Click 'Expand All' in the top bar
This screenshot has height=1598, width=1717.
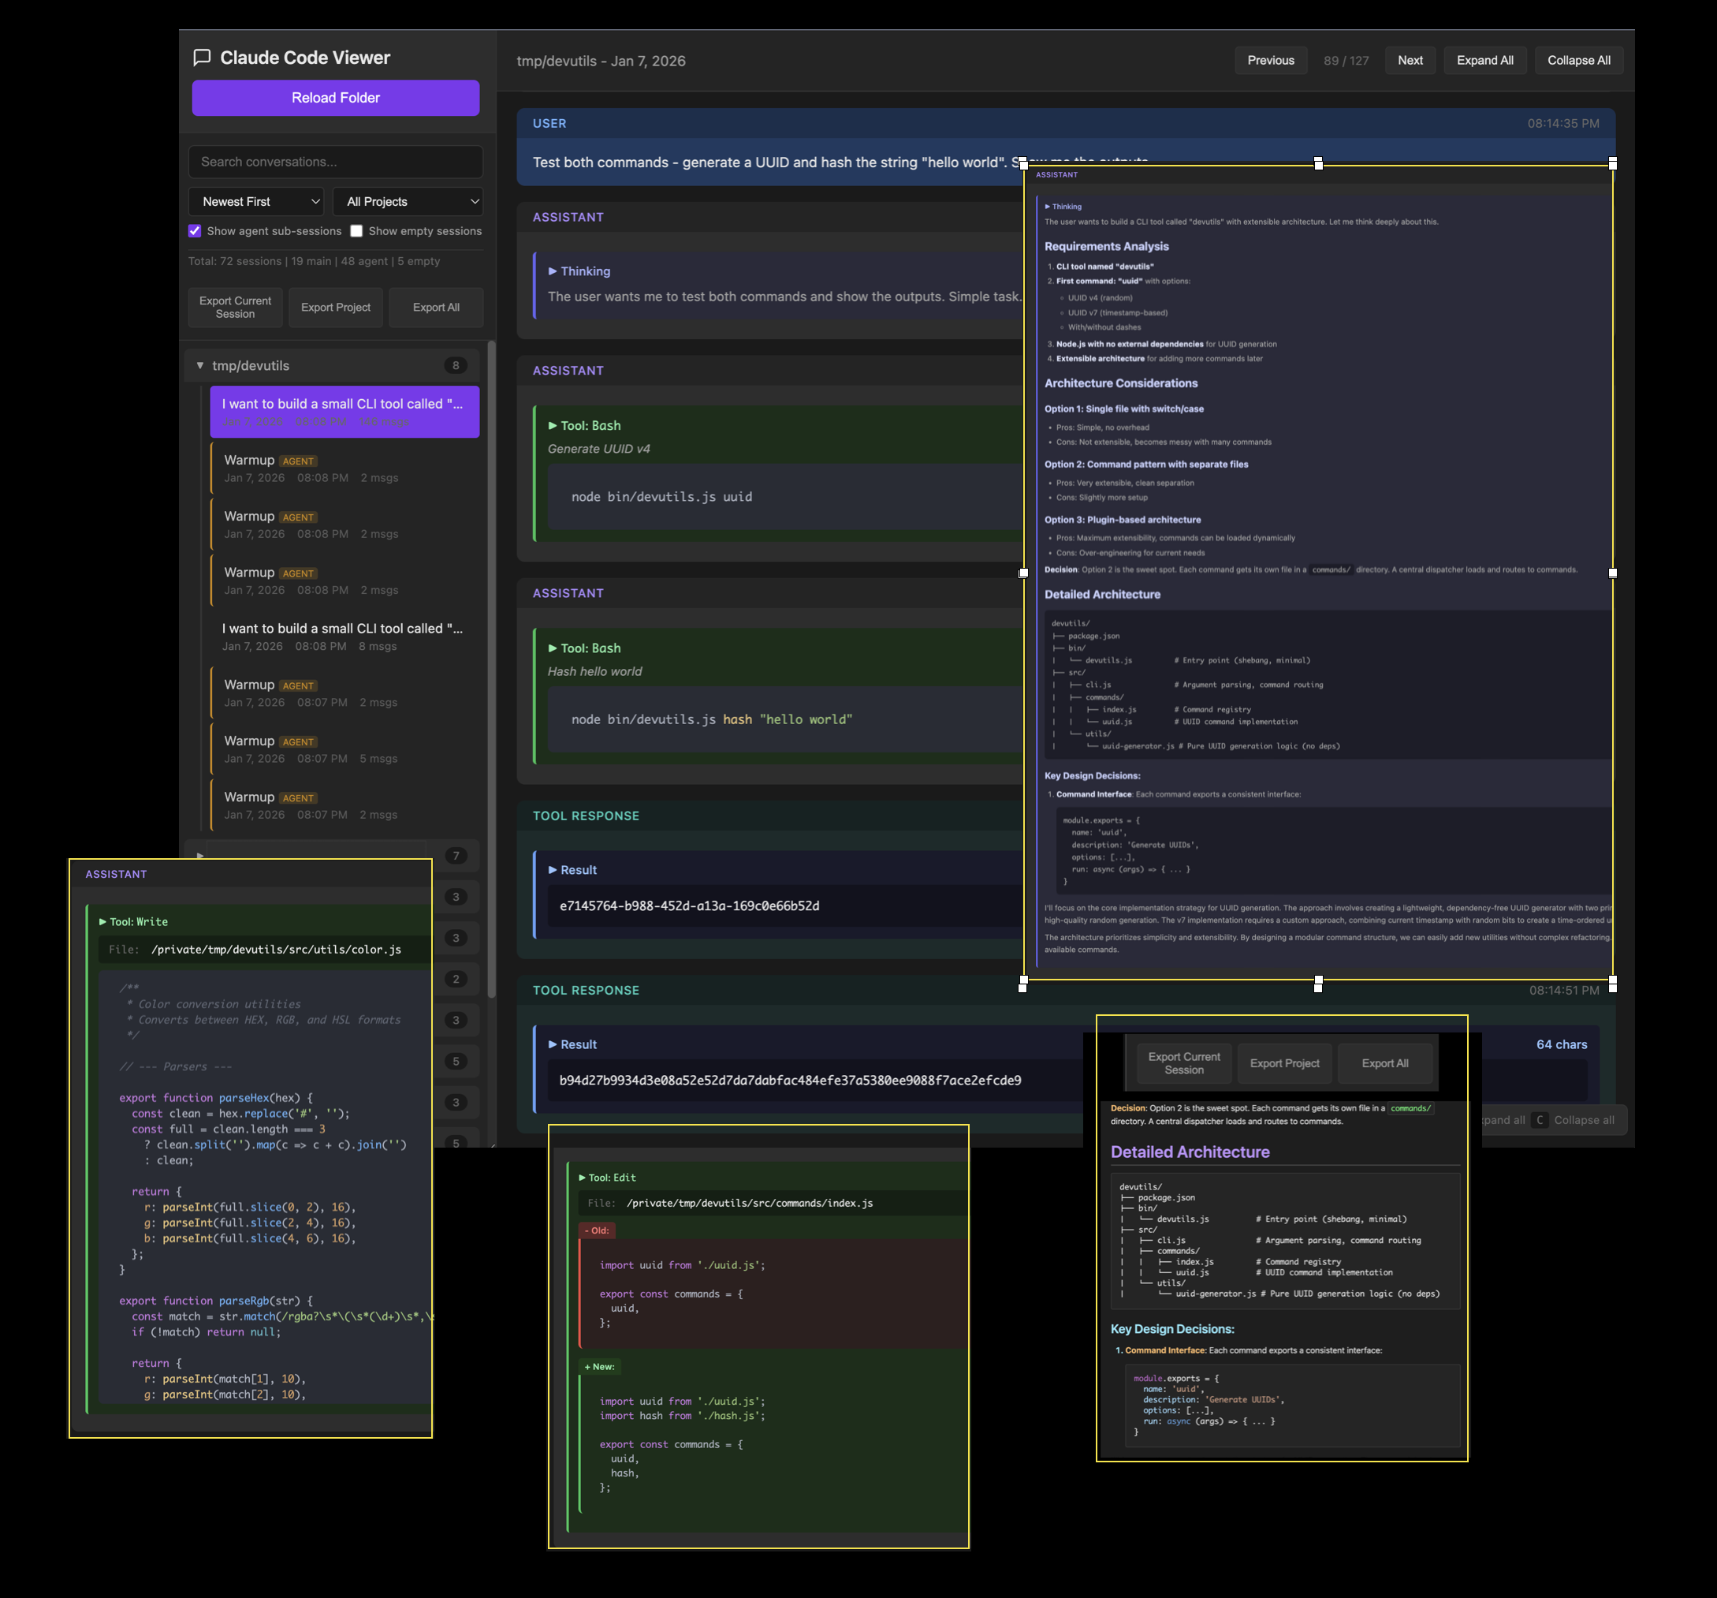point(1484,60)
